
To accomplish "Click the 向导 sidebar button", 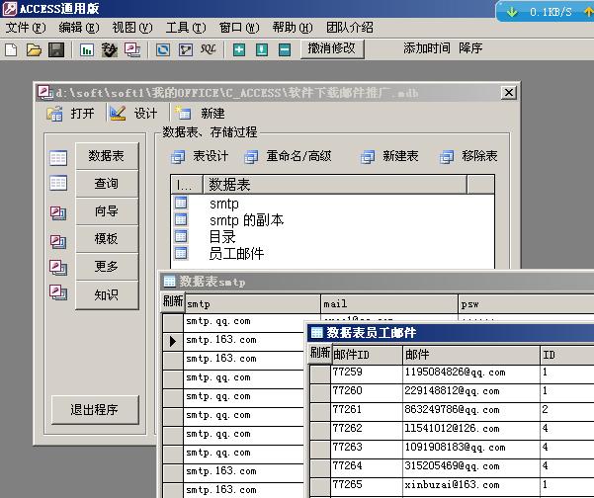I will pyautogui.click(x=107, y=211).
